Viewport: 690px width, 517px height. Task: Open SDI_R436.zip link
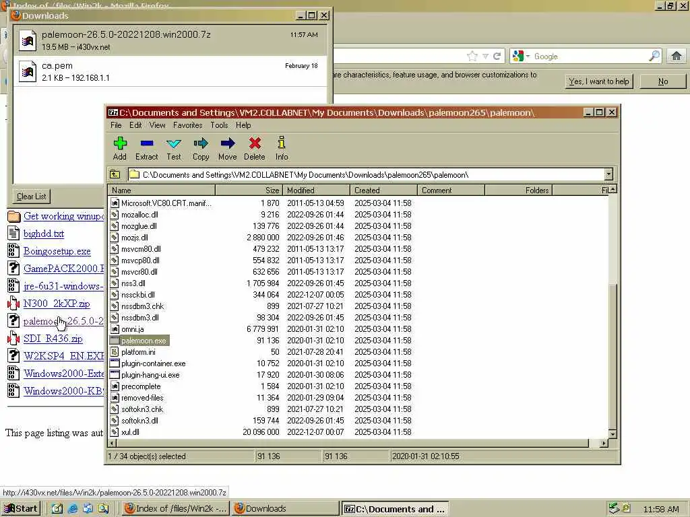click(53, 339)
